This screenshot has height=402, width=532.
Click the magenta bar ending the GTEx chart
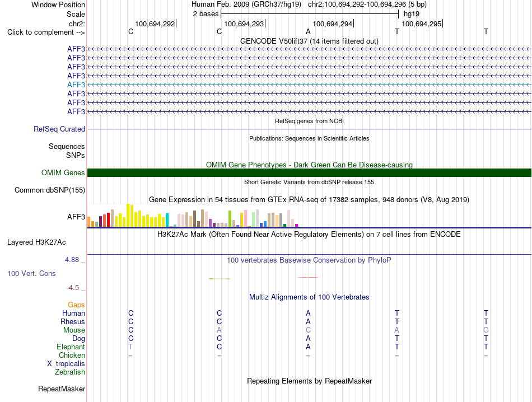pyautogui.click(x=297, y=225)
